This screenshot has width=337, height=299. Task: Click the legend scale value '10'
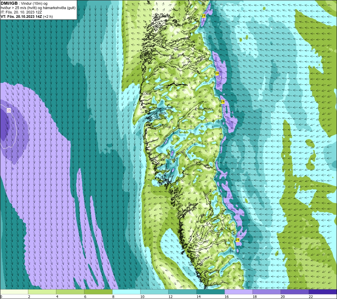142,297
